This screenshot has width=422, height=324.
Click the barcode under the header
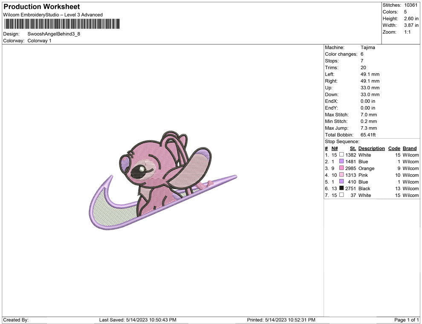(62, 24)
